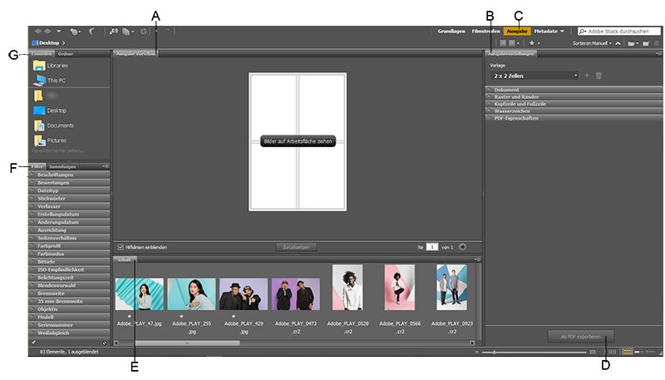Go back with the left arrow icon
665x380 pixels.
point(37,31)
